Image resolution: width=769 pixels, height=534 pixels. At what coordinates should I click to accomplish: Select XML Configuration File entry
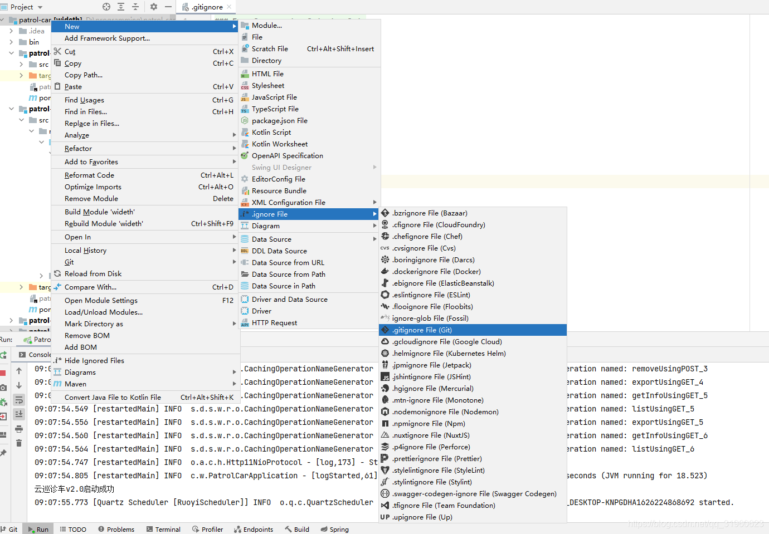pos(309,203)
